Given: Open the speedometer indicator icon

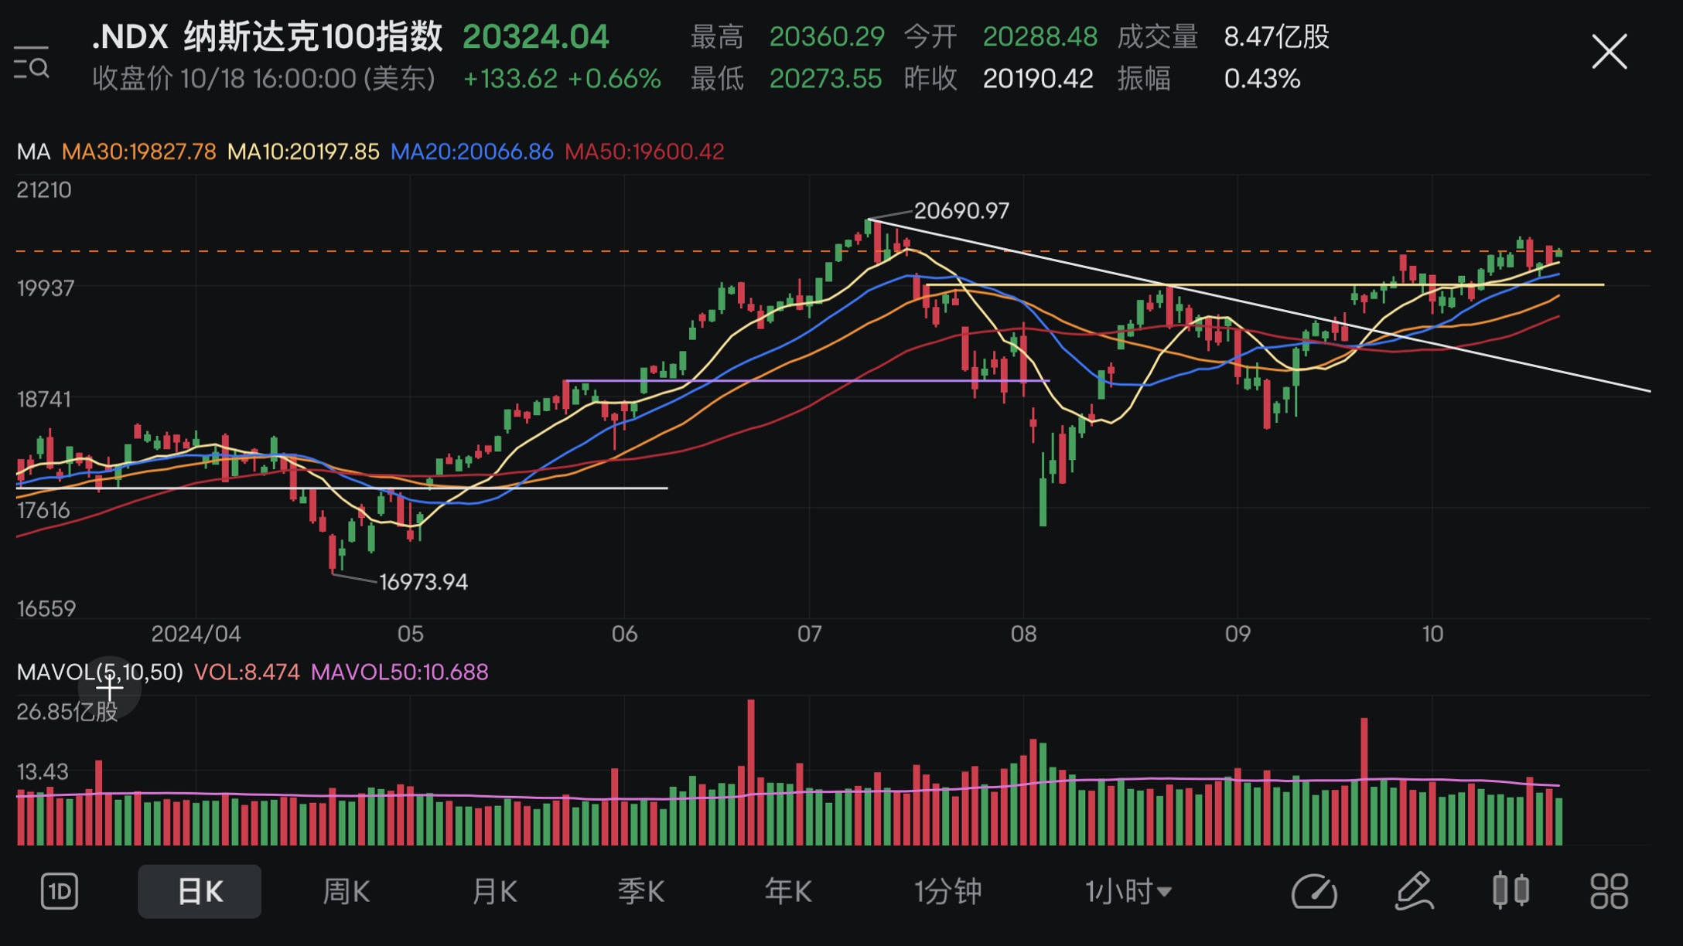Looking at the screenshot, I should click(1315, 892).
